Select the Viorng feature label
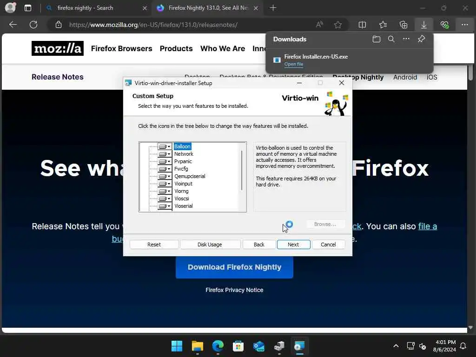This screenshot has width=476, height=357. tap(182, 191)
